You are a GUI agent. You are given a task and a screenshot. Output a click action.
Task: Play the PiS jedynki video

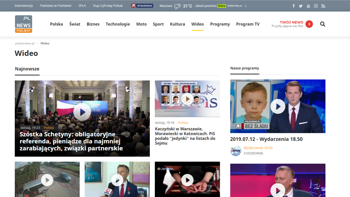point(187,99)
